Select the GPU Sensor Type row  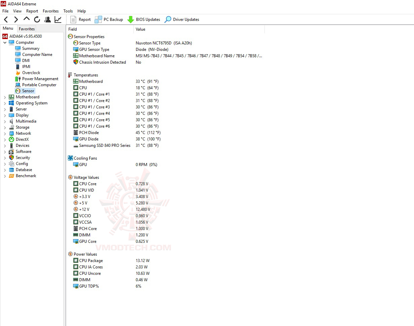[165, 50]
